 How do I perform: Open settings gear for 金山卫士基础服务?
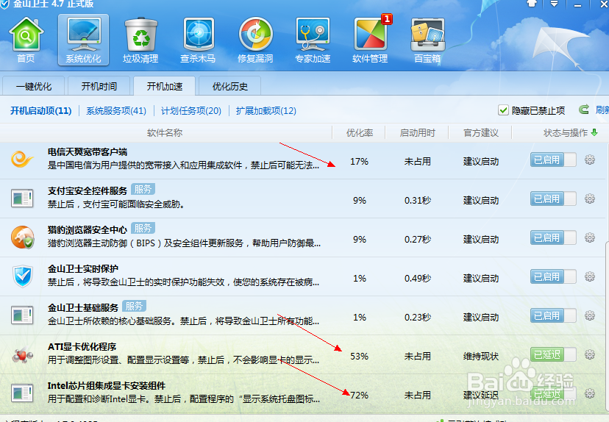(x=590, y=315)
